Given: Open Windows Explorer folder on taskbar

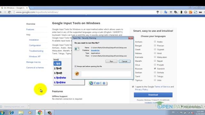Looking at the screenshot, I should [x=21, y=112].
